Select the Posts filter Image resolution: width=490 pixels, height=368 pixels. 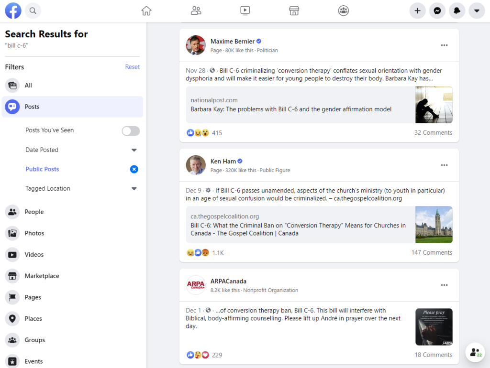click(x=72, y=107)
